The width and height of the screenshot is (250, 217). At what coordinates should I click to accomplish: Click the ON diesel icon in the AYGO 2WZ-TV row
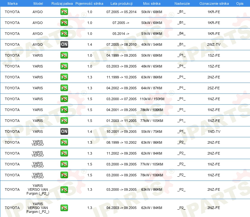click(64, 44)
